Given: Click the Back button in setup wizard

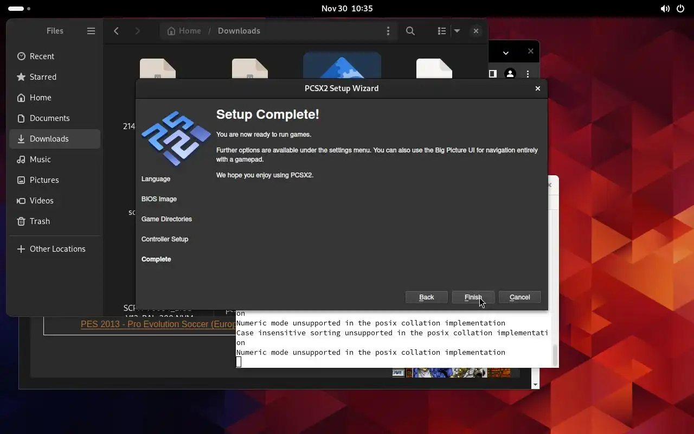Looking at the screenshot, I should tap(427, 297).
